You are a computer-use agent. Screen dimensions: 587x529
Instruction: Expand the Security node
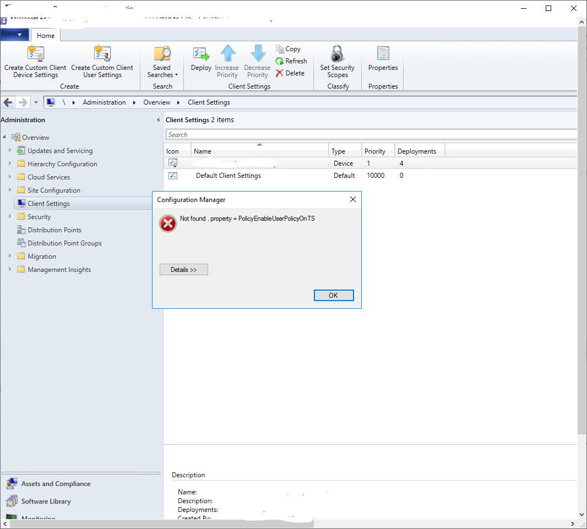[10, 216]
